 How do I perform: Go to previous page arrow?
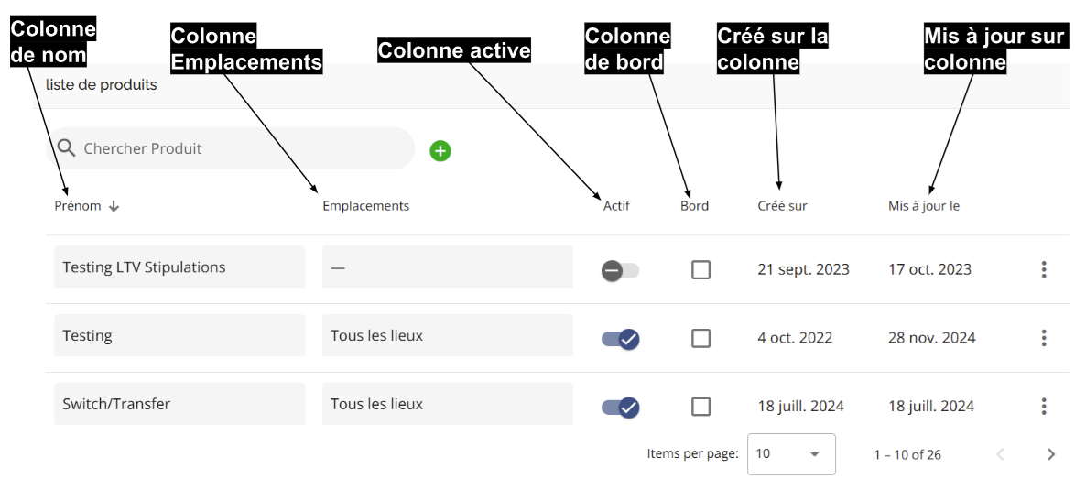coord(1000,453)
